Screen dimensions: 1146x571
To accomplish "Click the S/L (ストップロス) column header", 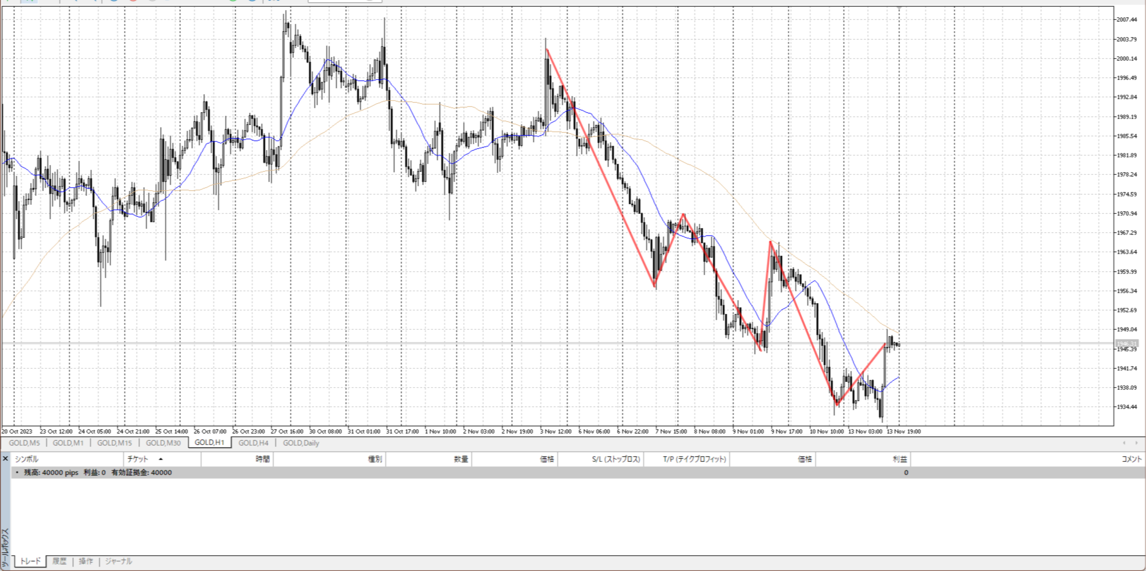I will (x=616, y=459).
